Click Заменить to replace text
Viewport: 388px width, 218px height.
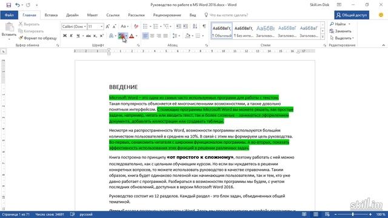click(341, 31)
